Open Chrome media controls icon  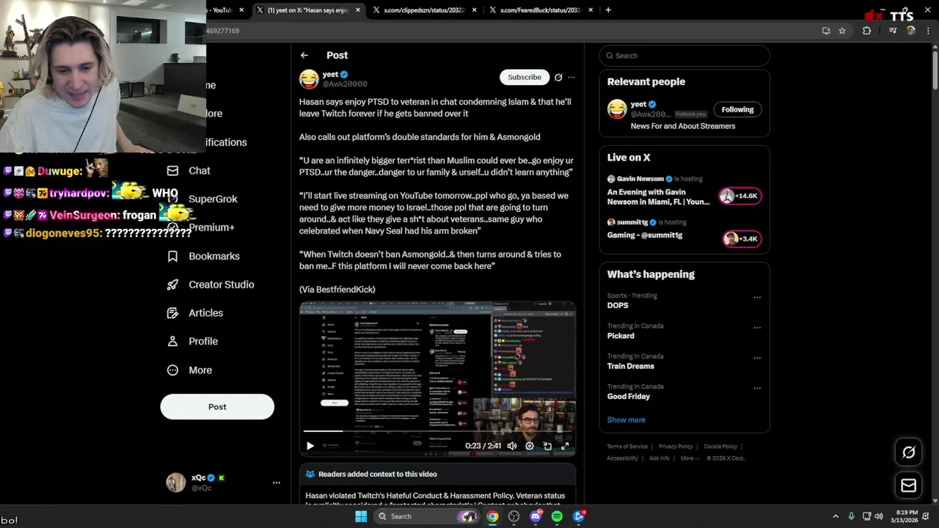coord(893,31)
